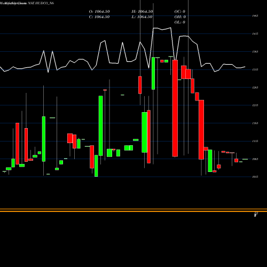The image size is (267, 267).
Task: Click the 1415 price axis label
Action: (x=255, y=34)
